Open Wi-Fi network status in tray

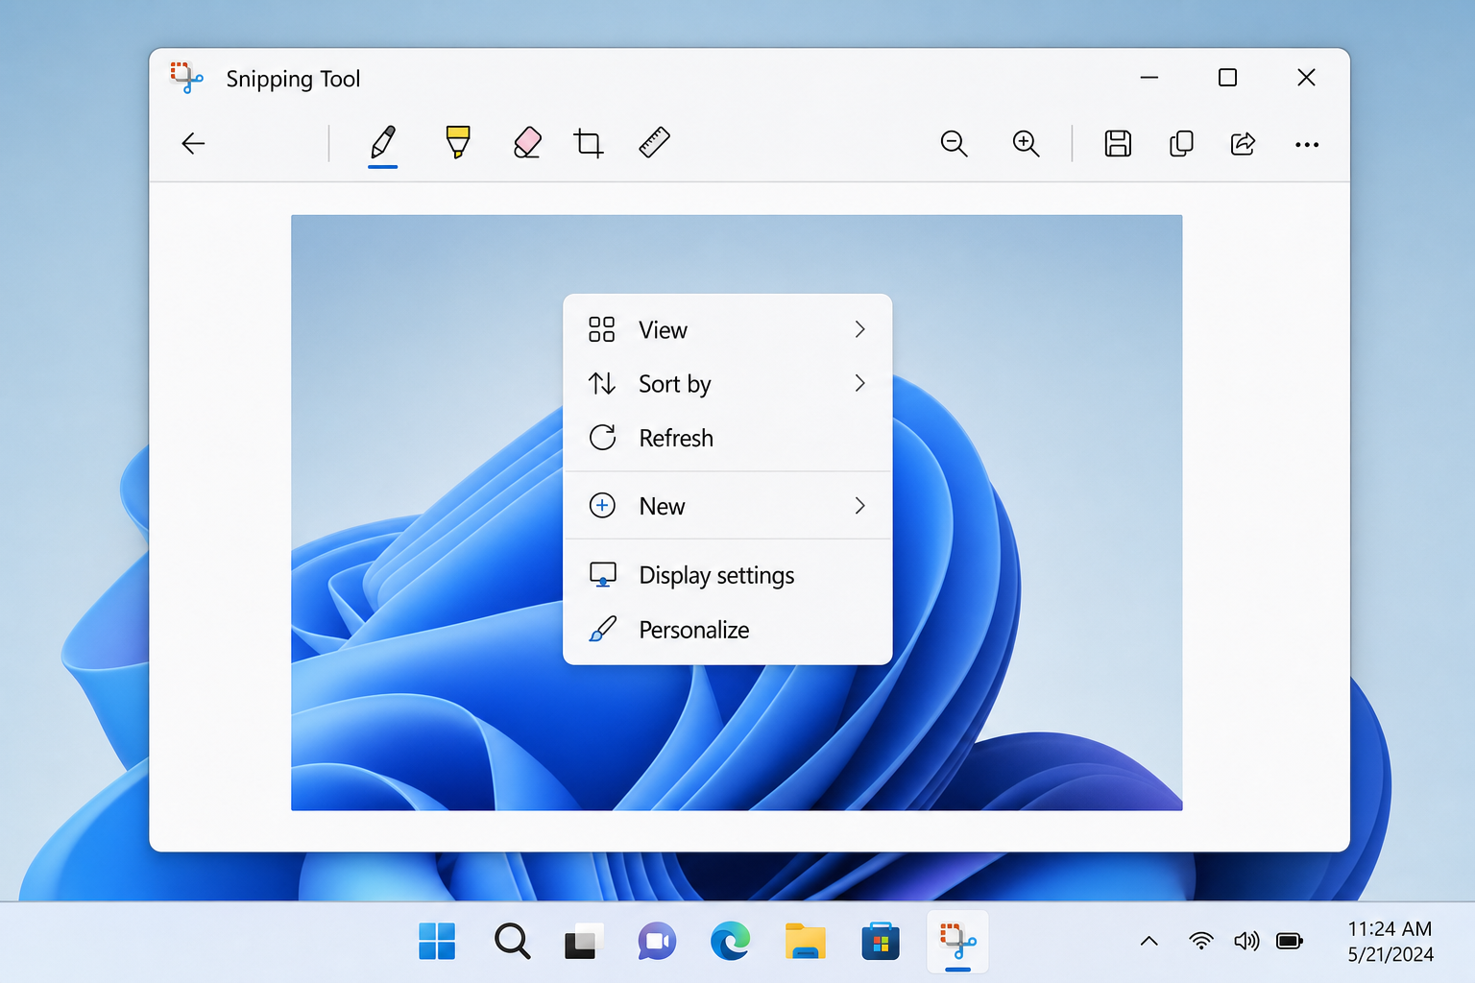[1200, 942]
